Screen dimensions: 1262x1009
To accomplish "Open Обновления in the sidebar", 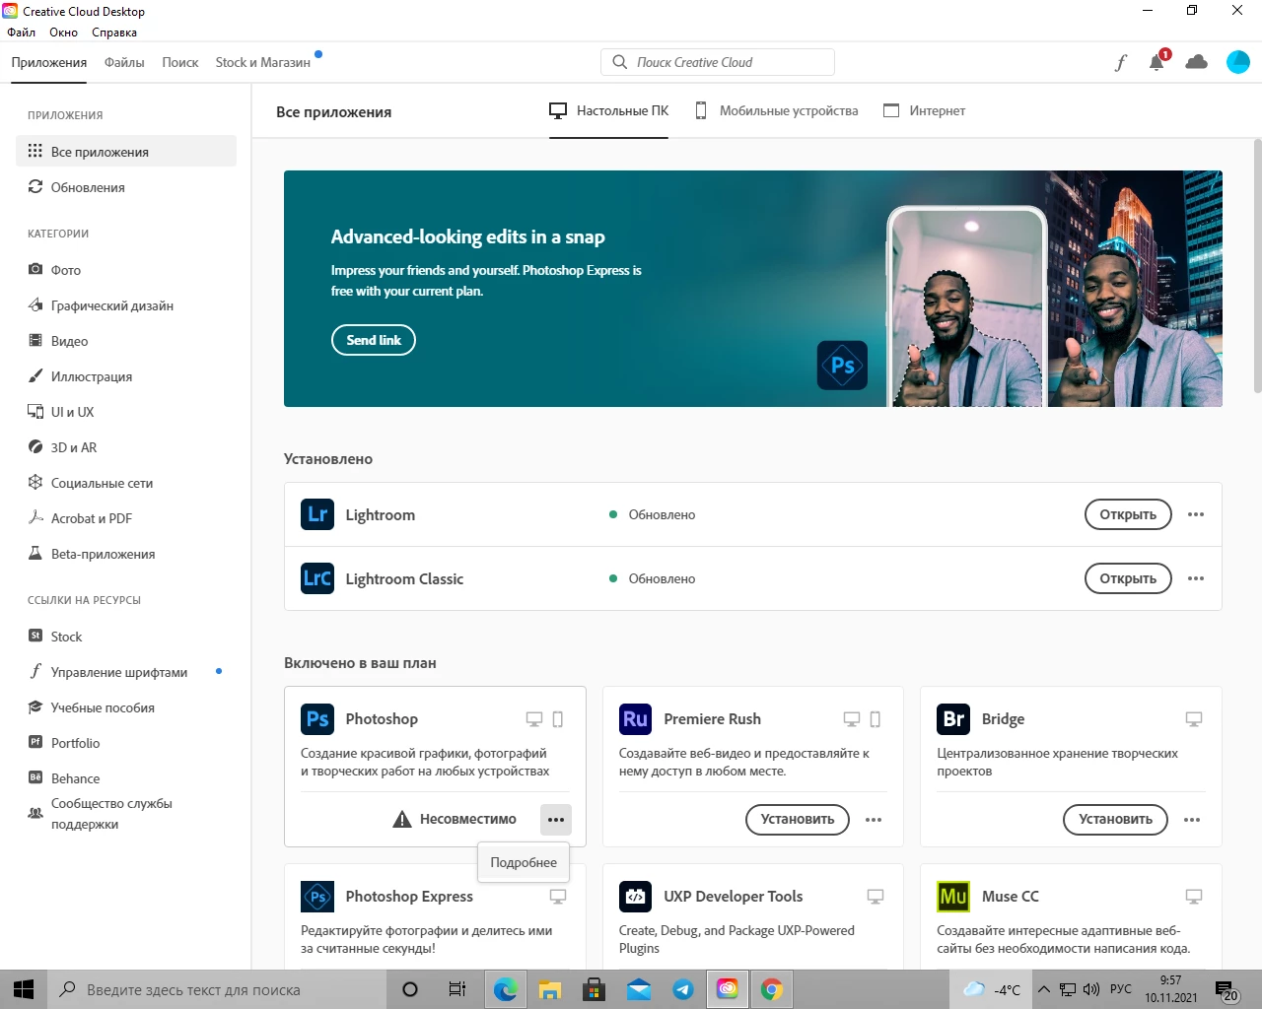I will point(126,187).
